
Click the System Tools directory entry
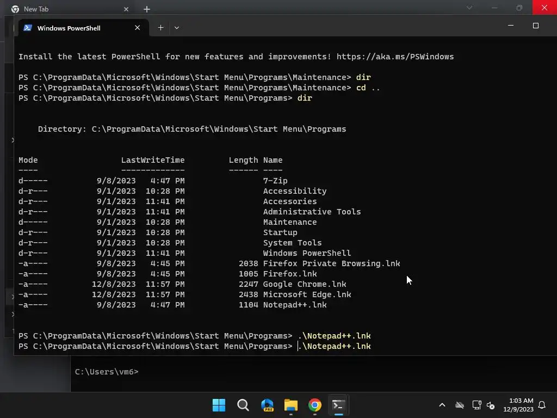pyautogui.click(x=292, y=242)
